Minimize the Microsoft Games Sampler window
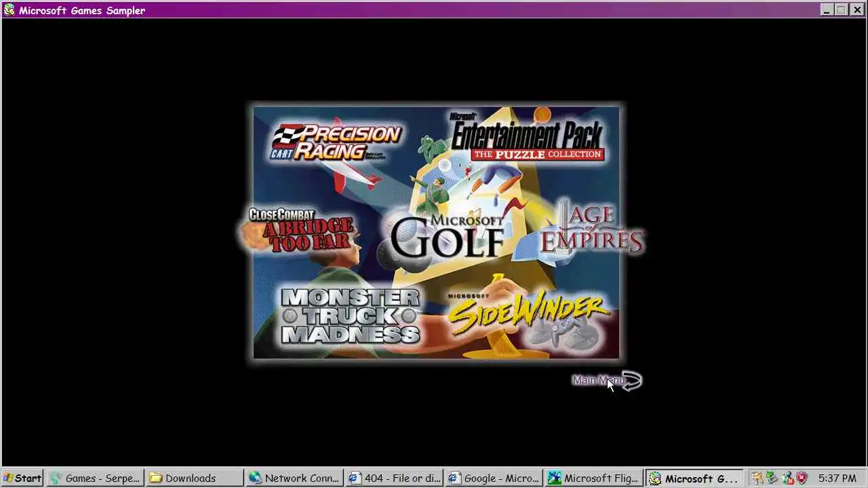The height and width of the screenshot is (488, 868). pyautogui.click(x=827, y=9)
